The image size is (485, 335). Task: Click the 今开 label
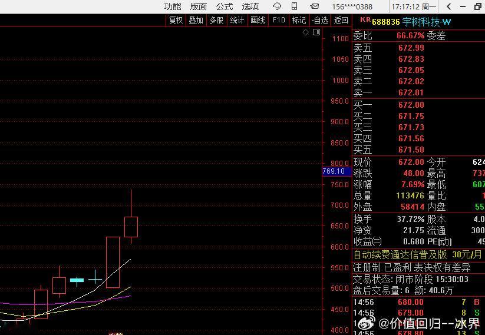tap(436, 162)
